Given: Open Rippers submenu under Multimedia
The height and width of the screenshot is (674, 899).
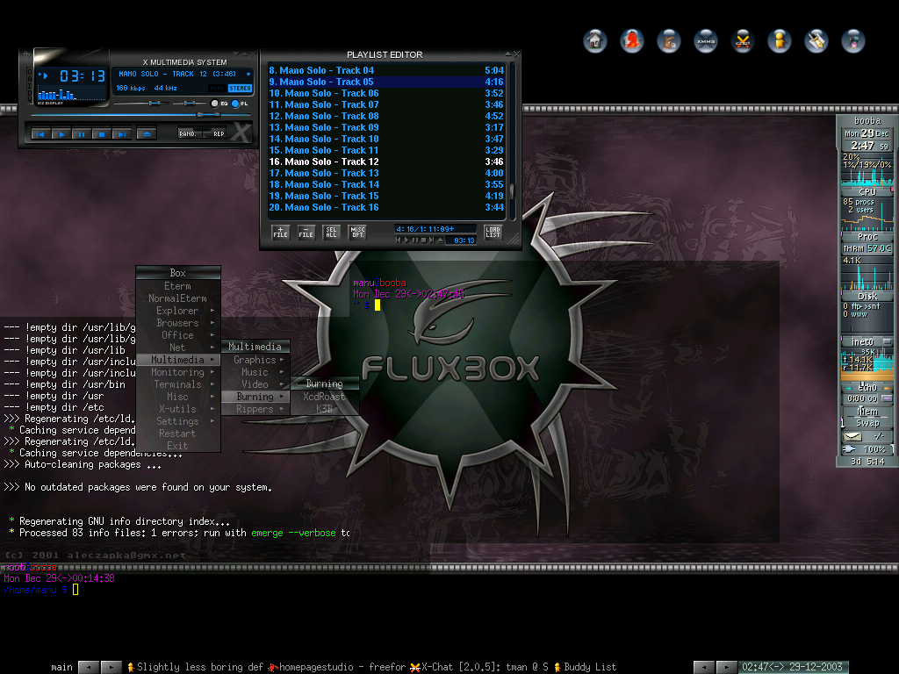Looking at the screenshot, I should pyautogui.click(x=255, y=409).
